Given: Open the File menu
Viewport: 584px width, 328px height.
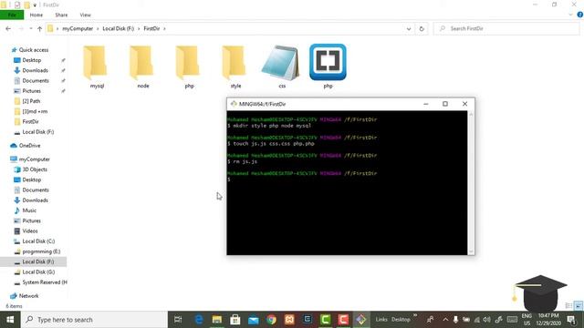Looking at the screenshot, I should (12, 15).
